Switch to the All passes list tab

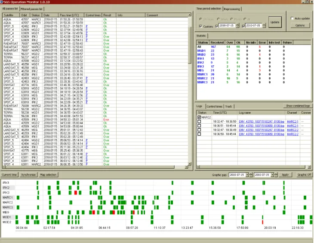[x=10, y=9]
